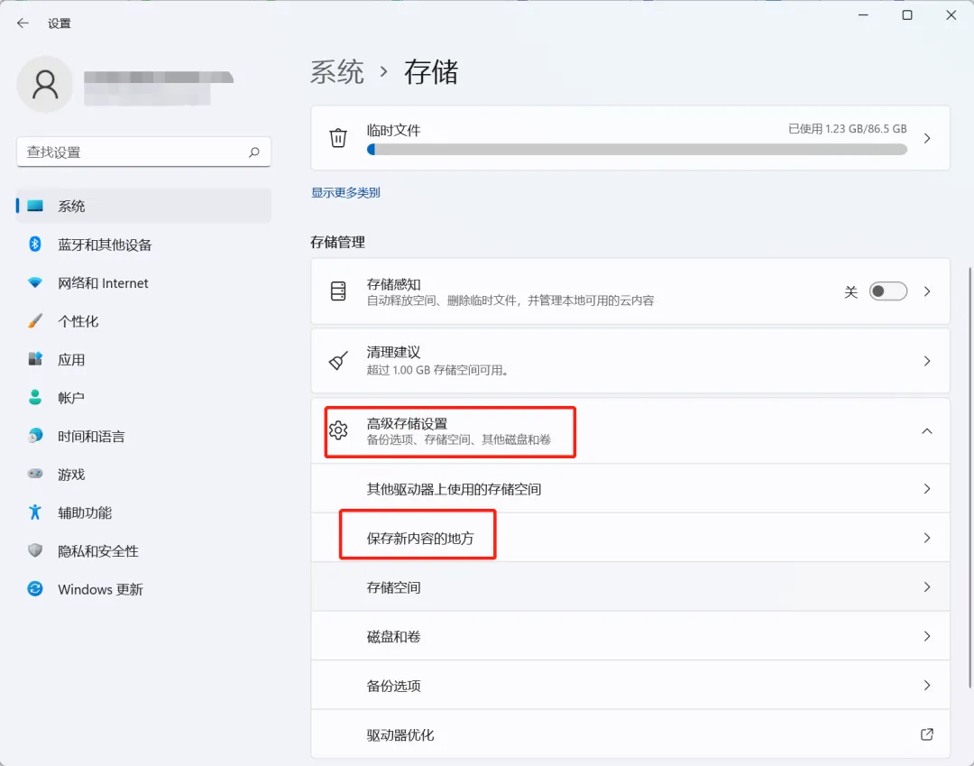974x766 pixels.
Task: Click the 已使用 1.23 GB/86.5 GB text
Action: click(847, 129)
